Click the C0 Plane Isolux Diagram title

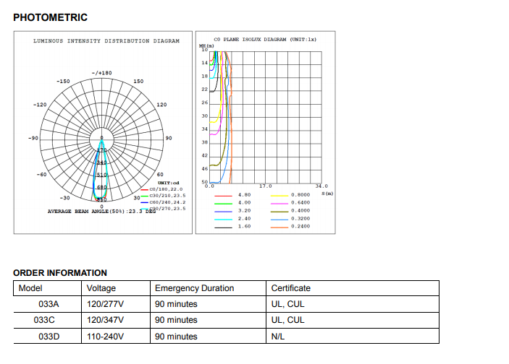pos(265,40)
